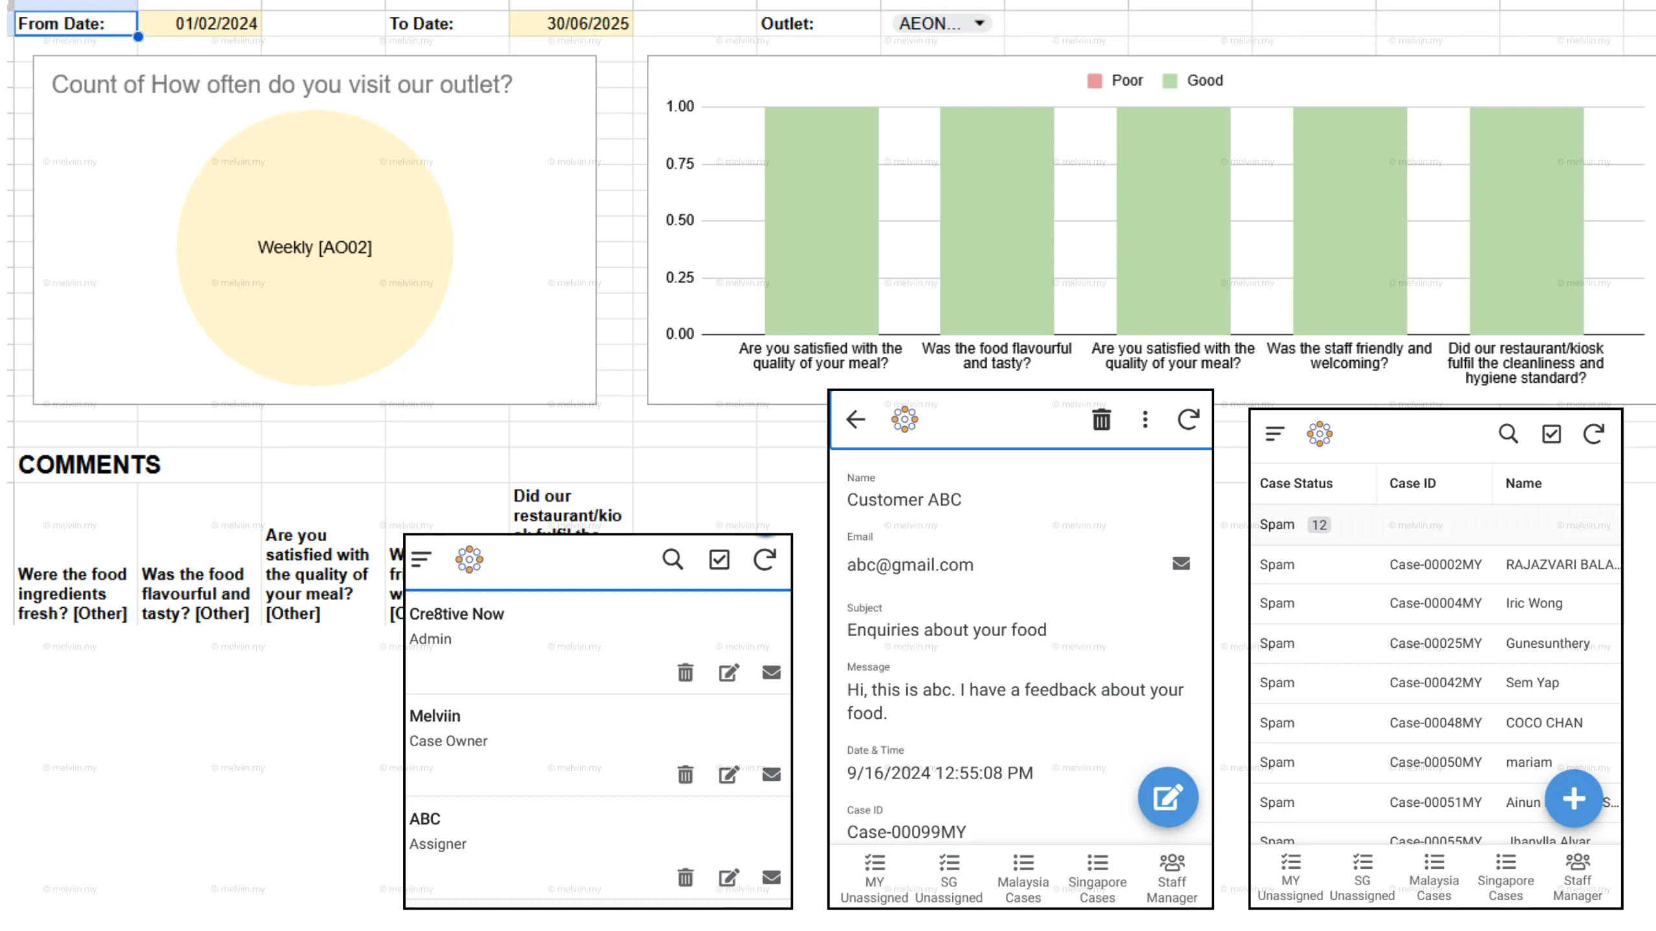Switch to the Malaysia Cases tab

1023,877
